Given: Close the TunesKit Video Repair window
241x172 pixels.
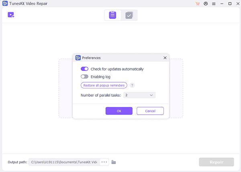Looking at the screenshot, I should (x=238, y=4).
